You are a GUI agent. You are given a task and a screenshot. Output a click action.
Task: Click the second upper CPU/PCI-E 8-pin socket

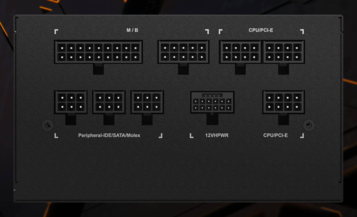(284, 52)
